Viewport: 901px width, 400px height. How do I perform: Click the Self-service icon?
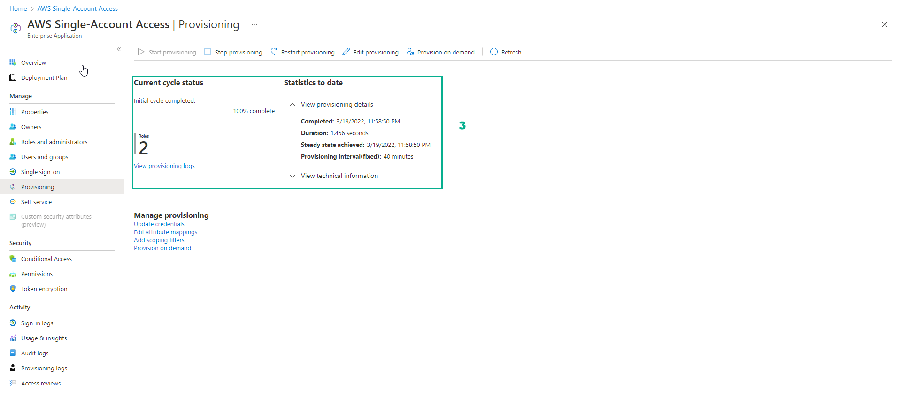(13, 202)
